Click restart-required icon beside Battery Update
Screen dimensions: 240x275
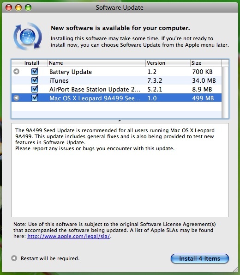17,72
